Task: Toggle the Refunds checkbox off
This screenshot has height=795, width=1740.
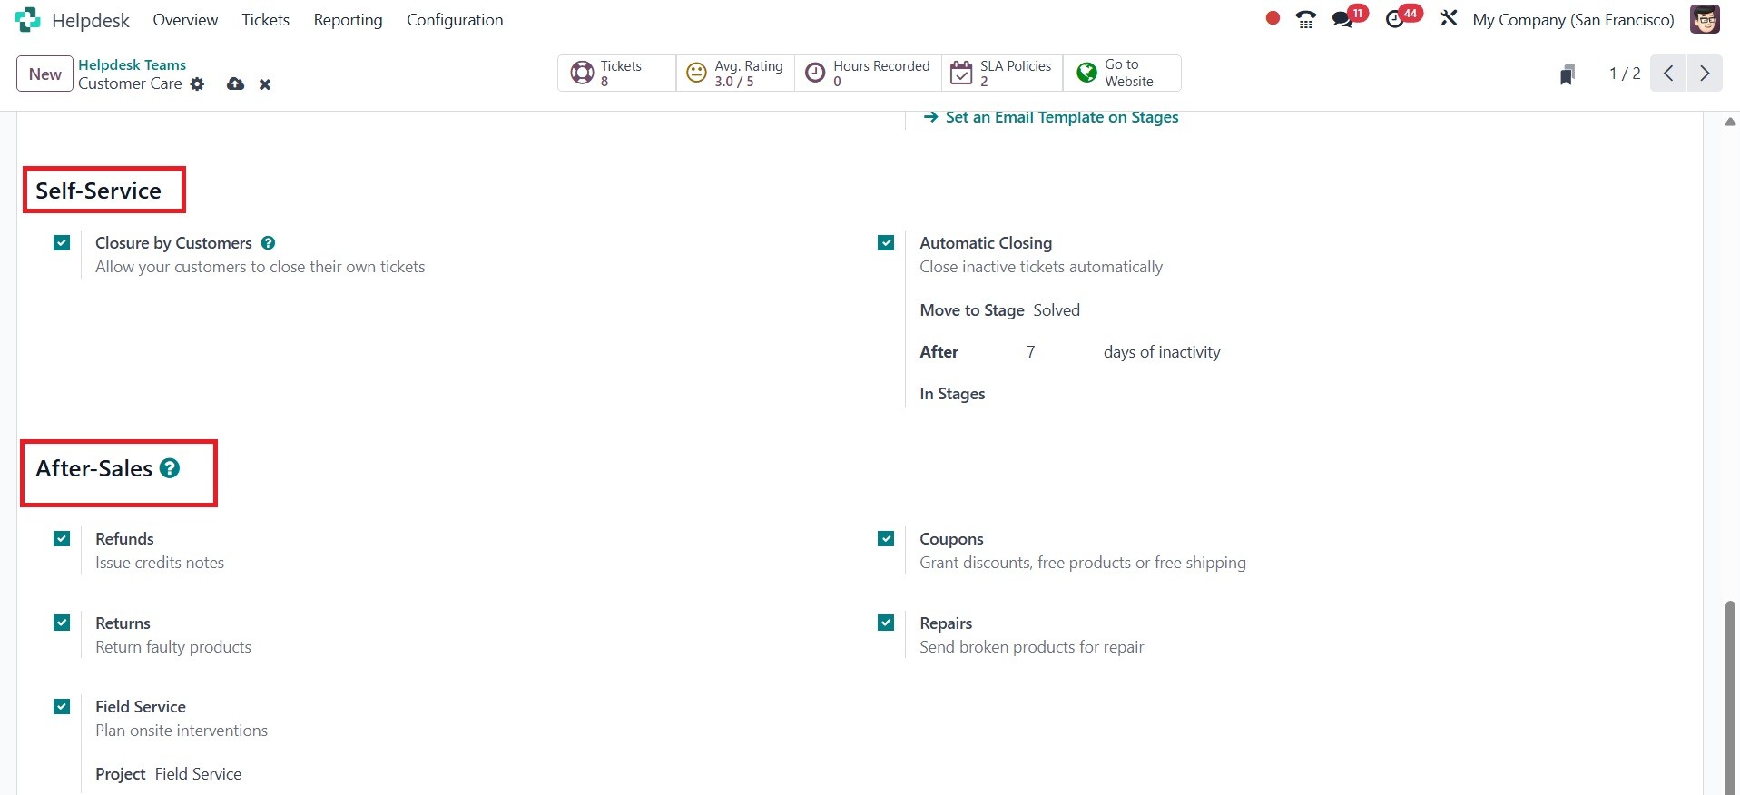Action: [62, 539]
